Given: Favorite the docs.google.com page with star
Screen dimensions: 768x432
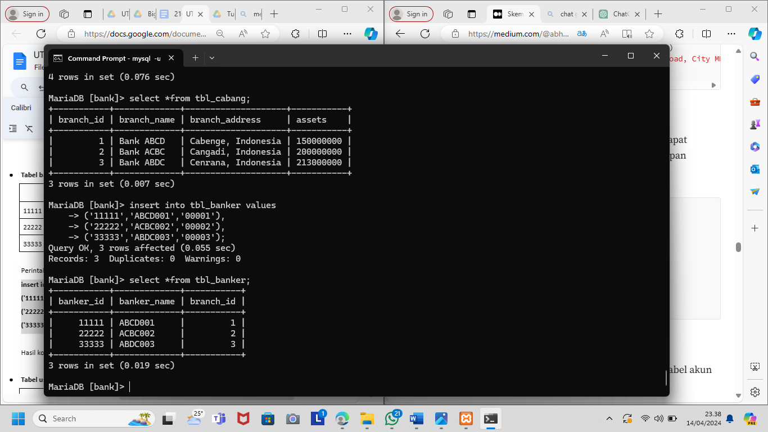Looking at the screenshot, I should (x=265, y=34).
